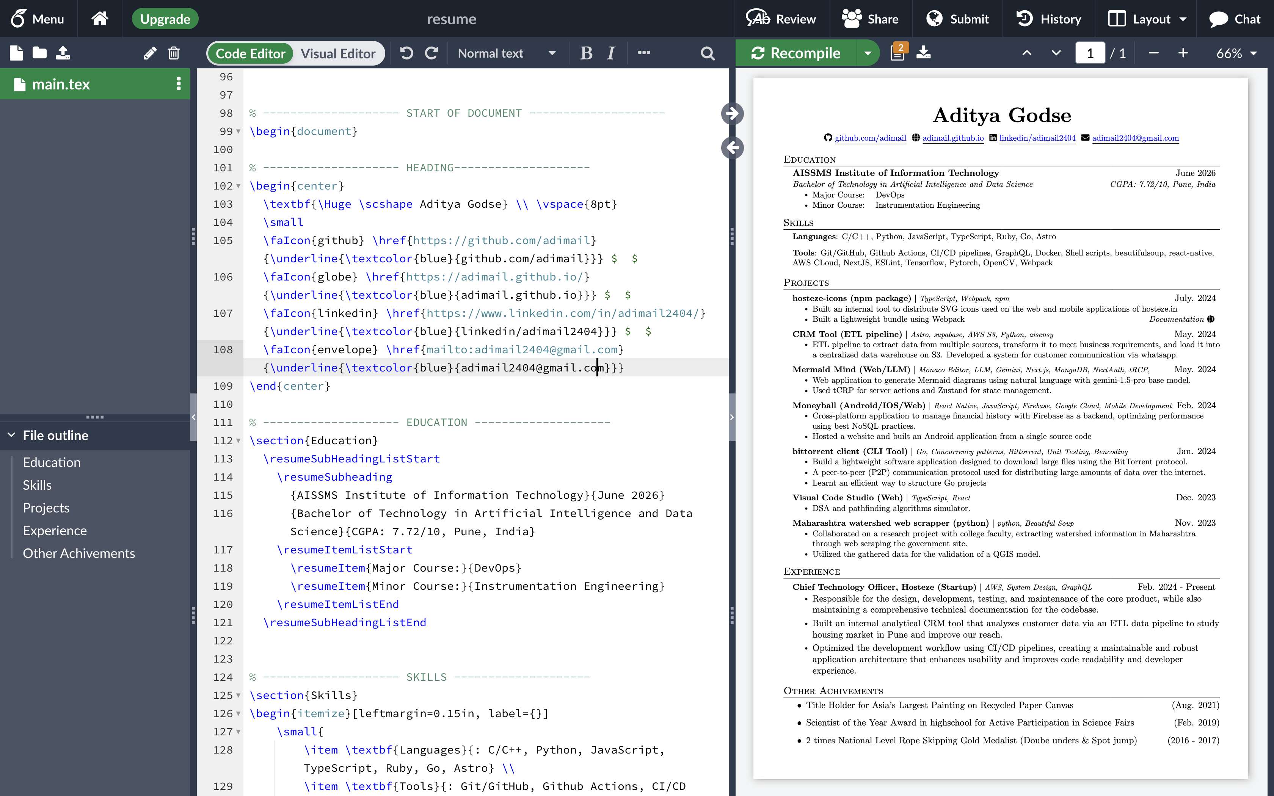Open the search in editor

pos(708,53)
